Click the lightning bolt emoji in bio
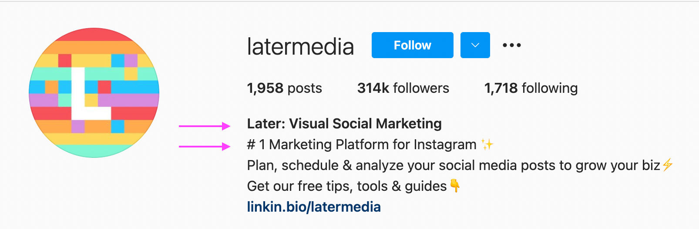Image resolution: width=699 pixels, height=229 pixels. point(668,165)
